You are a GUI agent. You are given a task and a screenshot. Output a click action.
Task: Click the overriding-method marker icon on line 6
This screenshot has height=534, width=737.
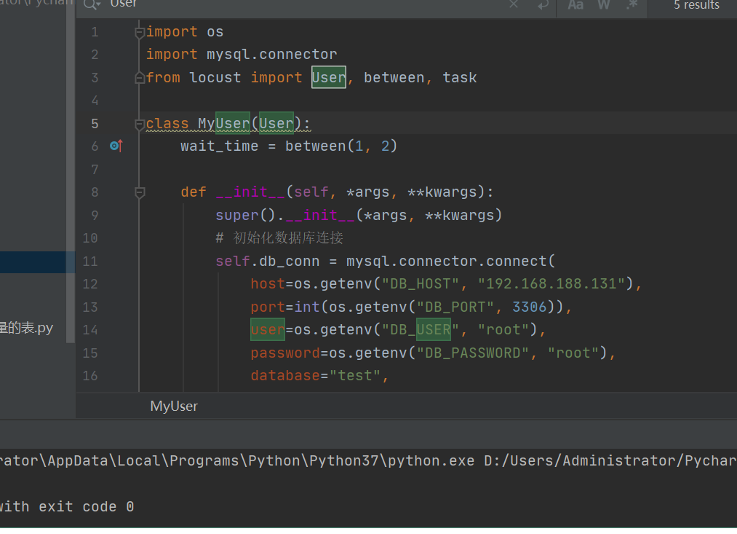tap(116, 146)
